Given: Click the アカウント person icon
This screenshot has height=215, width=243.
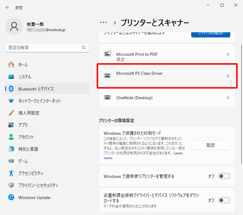Looking at the screenshot, I should (11, 137).
